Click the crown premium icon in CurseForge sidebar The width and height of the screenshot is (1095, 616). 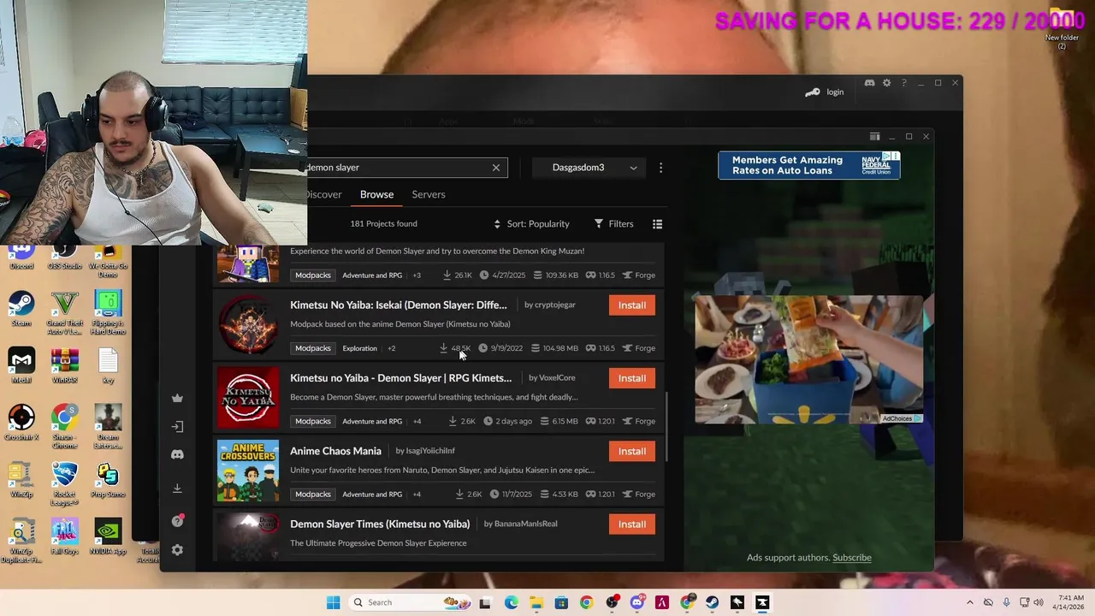click(x=177, y=398)
